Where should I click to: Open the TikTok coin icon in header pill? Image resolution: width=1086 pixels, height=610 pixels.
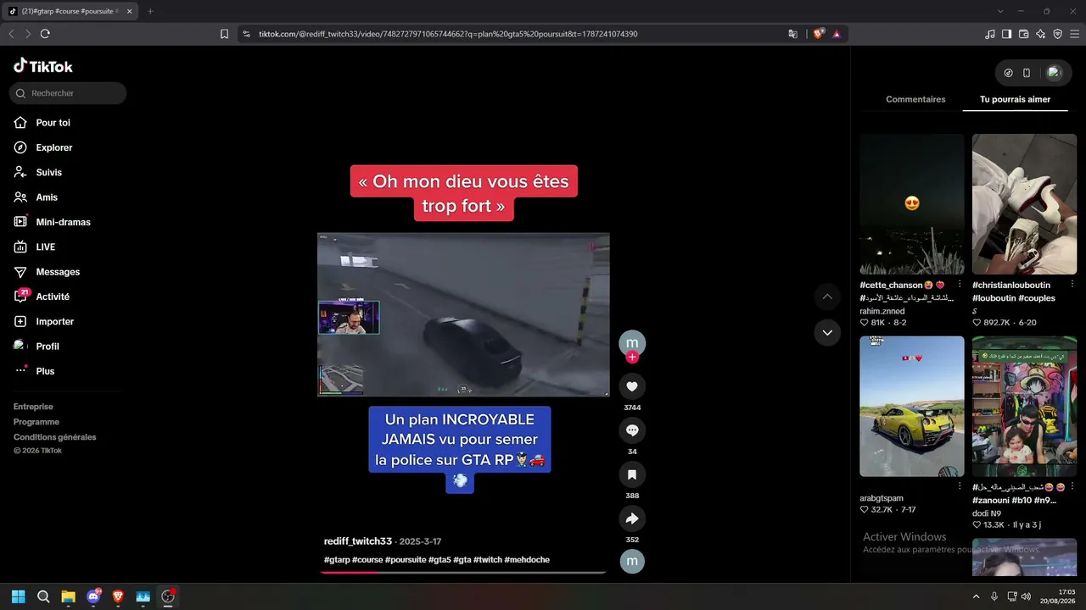click(x=1008, y=73)
